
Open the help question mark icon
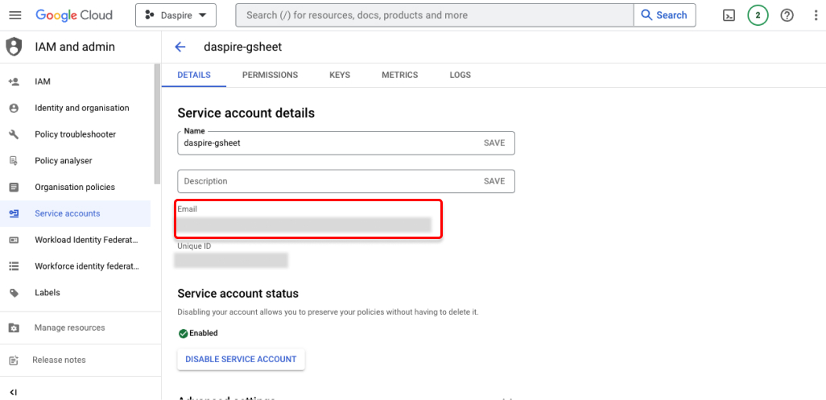click(787, 15)
